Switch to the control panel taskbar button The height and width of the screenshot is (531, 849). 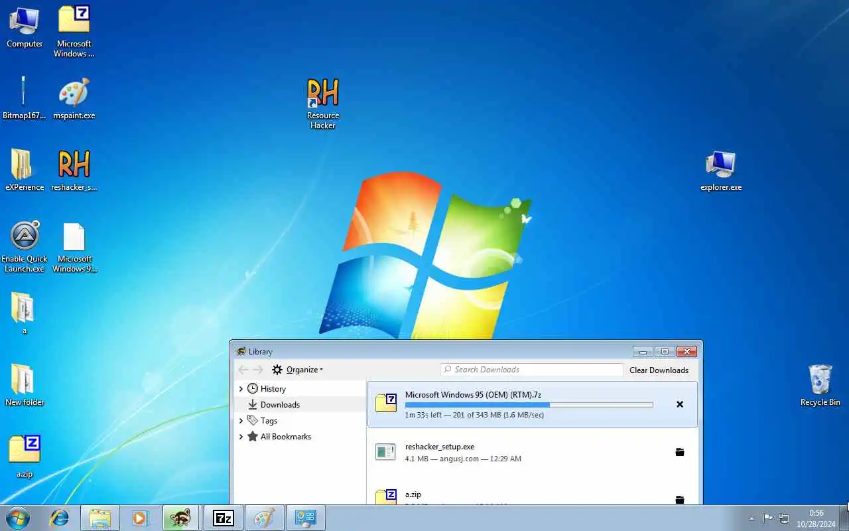(306, 518)
